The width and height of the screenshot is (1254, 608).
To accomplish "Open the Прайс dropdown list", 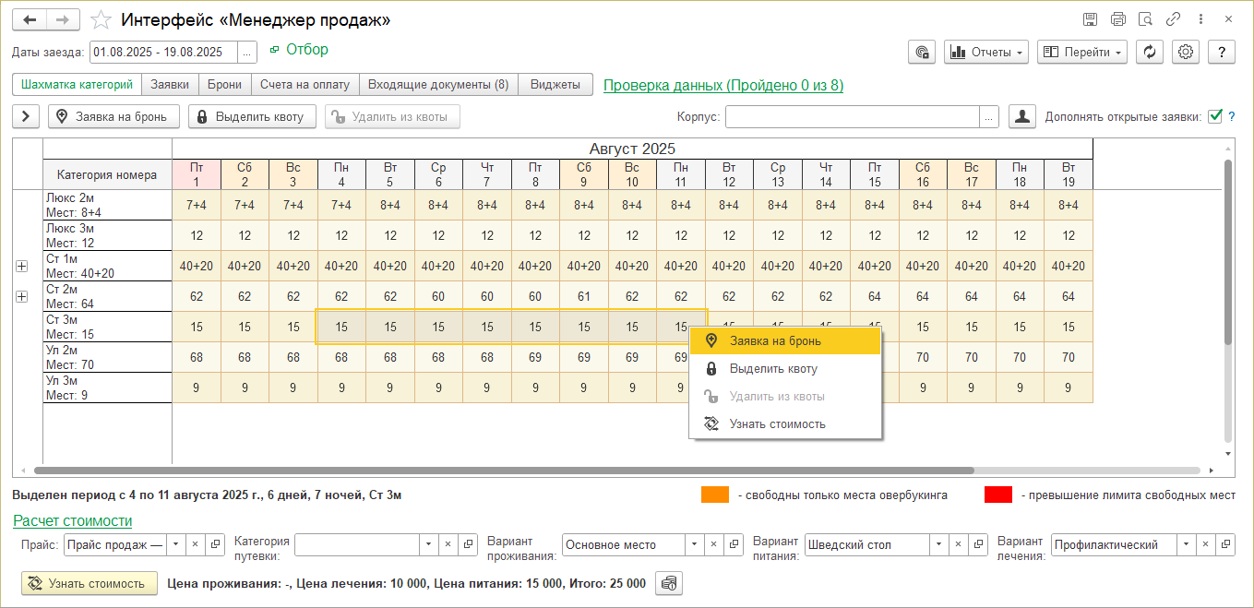I will pyautogui.click(x=175, y=544).
